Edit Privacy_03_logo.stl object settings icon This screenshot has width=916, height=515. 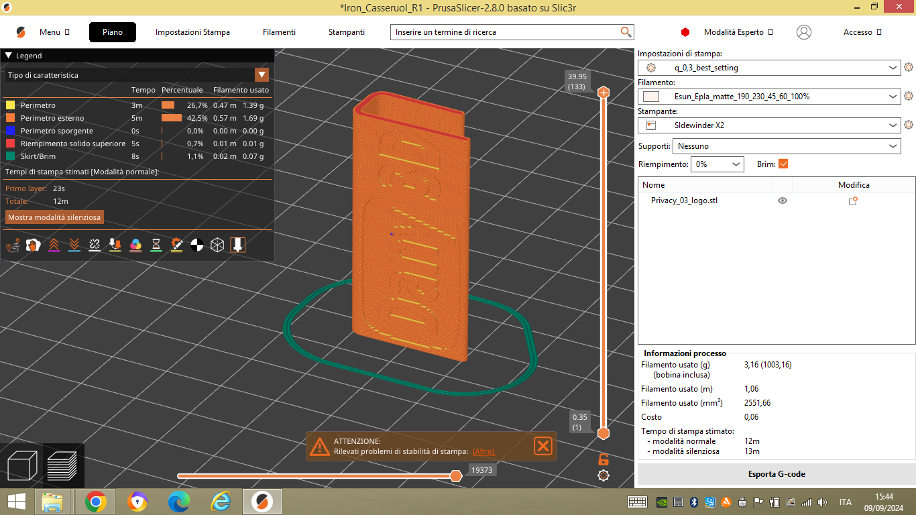coord(853,201)
